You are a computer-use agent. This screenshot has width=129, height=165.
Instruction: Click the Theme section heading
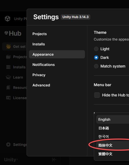pyautogui.click(x=100, y=32)
